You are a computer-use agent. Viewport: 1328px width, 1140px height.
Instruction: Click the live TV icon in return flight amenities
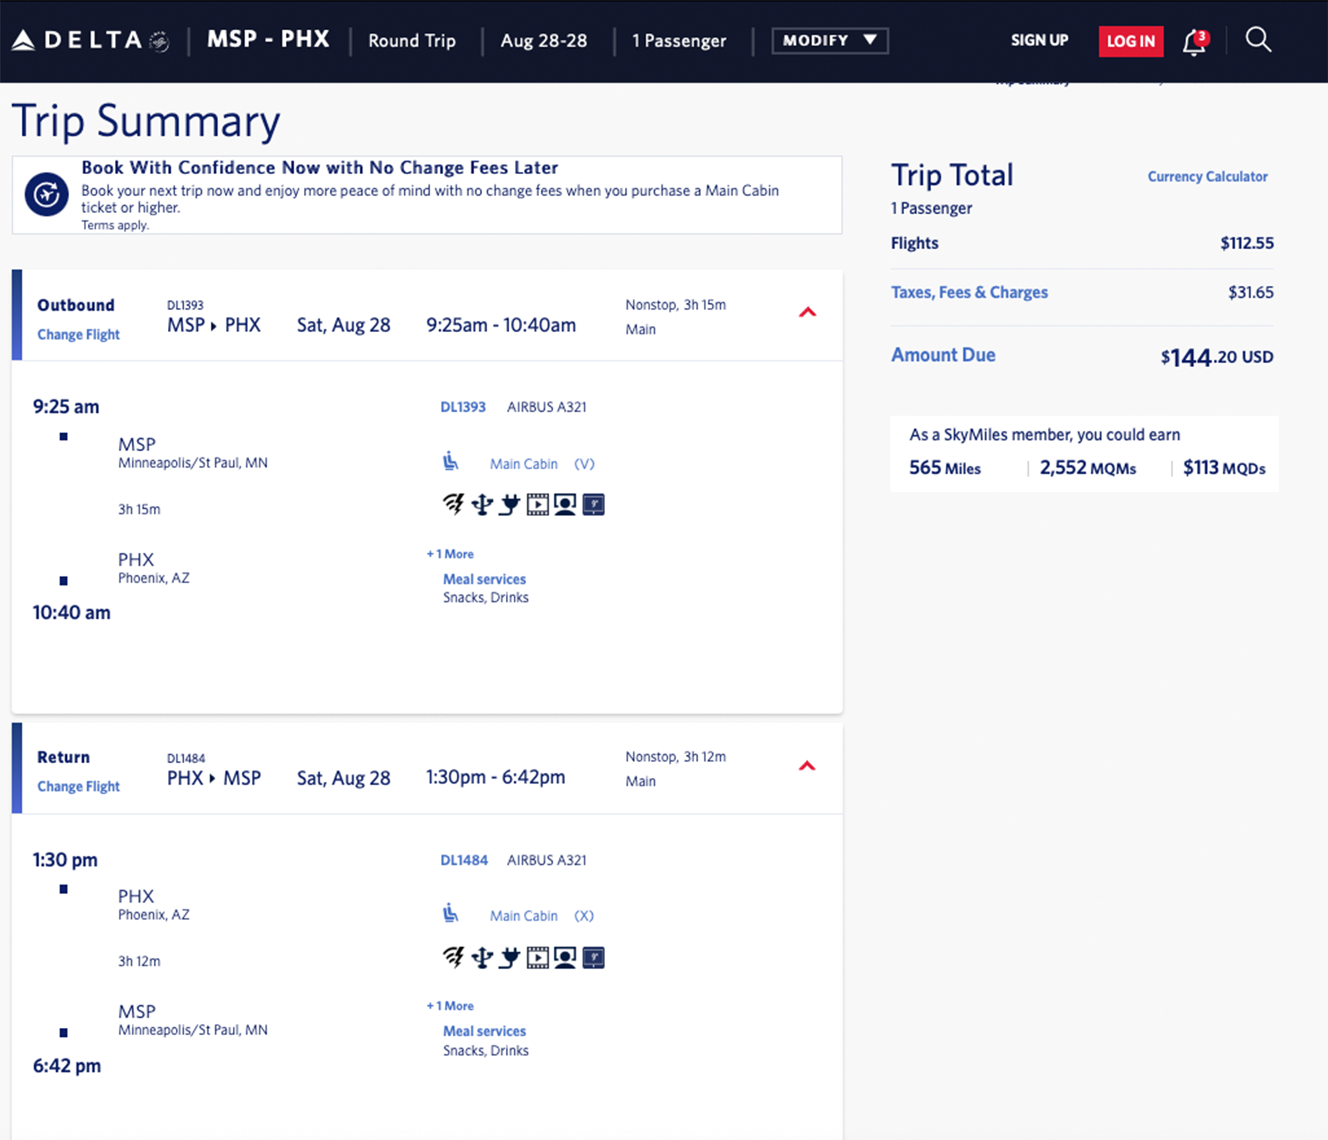[565, 958]
